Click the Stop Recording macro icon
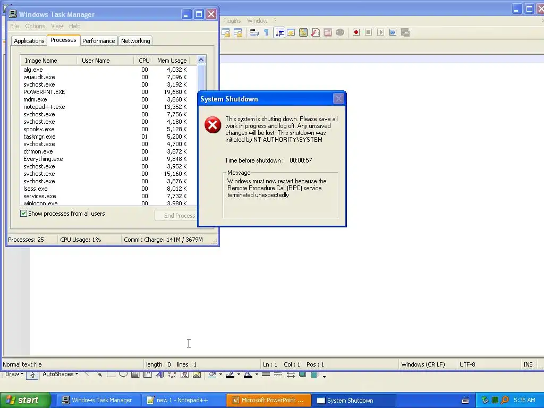 [369, 32]
